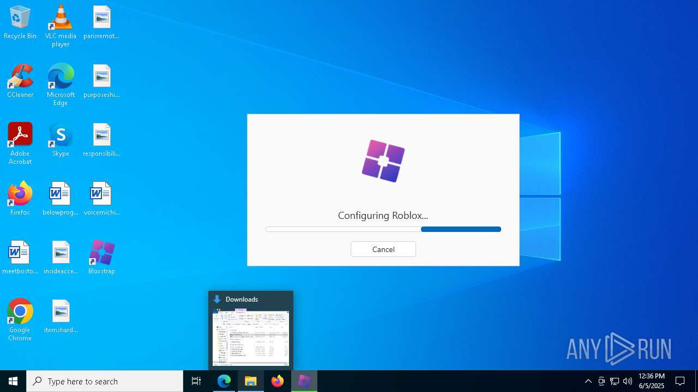Cancel the Roblox configuration
The width and height of the screenshot is (698, 392).
383,249
